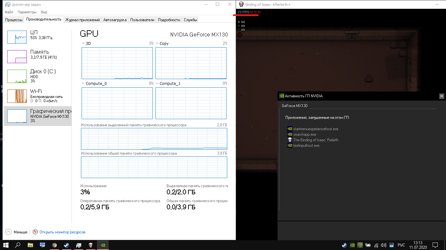Open the volume speaker tray icon
This screenshot has height=250, width=446.
[384, 245]
